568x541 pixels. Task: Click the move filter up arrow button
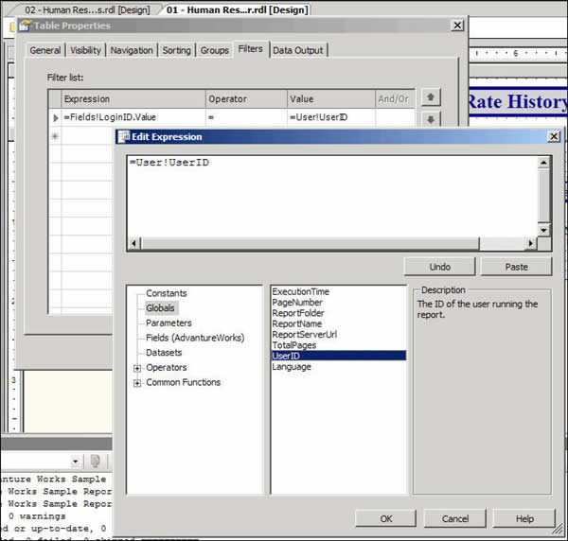(430, 97)
